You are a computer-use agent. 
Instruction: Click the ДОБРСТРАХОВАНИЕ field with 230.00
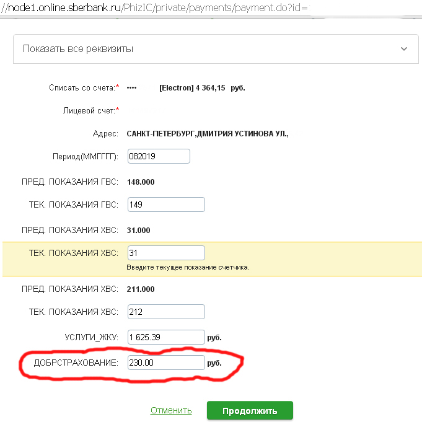tap(165, 362)
